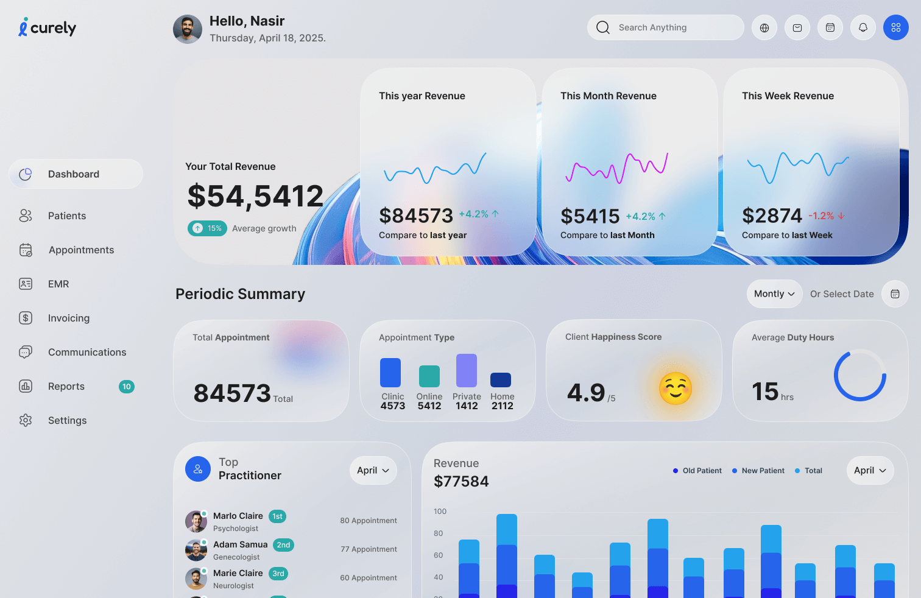Viewport: 921px width, 598px height.
Task: Open the Invoicing menu item
Action: click(68, 318)
